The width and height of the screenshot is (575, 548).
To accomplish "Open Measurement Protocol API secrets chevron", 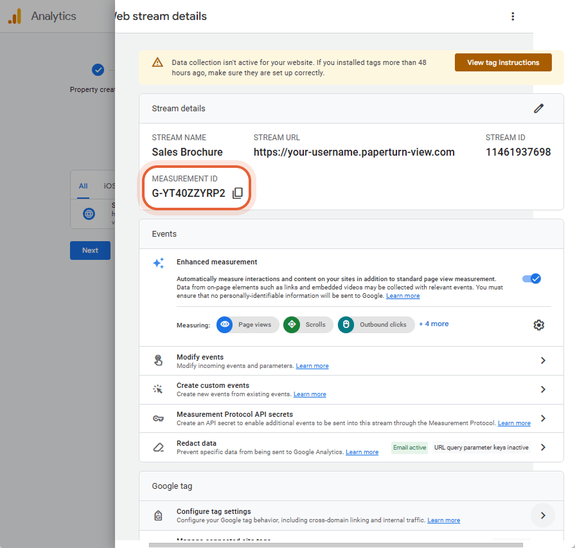I will (543, 418).
